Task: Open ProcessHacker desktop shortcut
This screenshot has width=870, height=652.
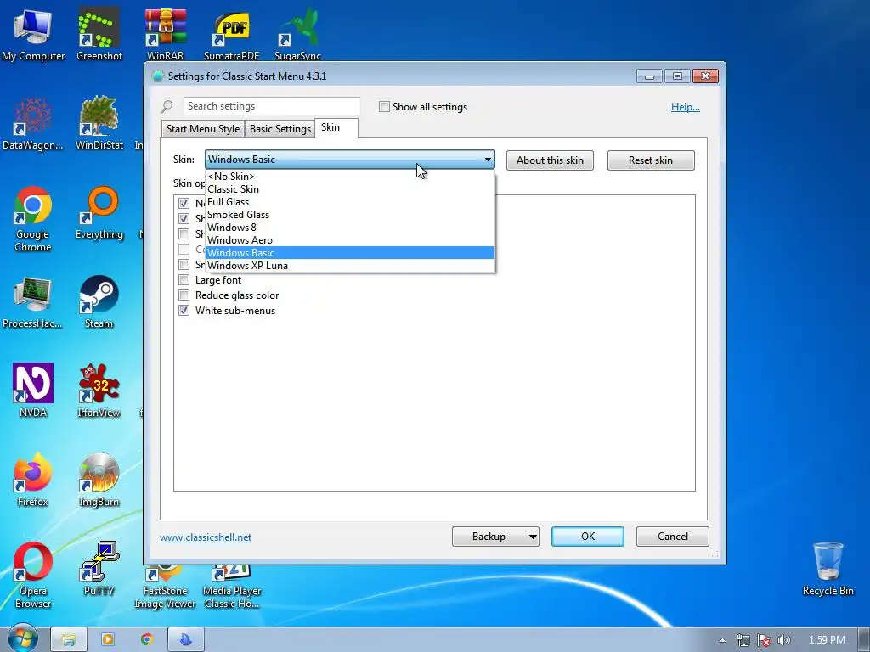Action: pos(33,302)
